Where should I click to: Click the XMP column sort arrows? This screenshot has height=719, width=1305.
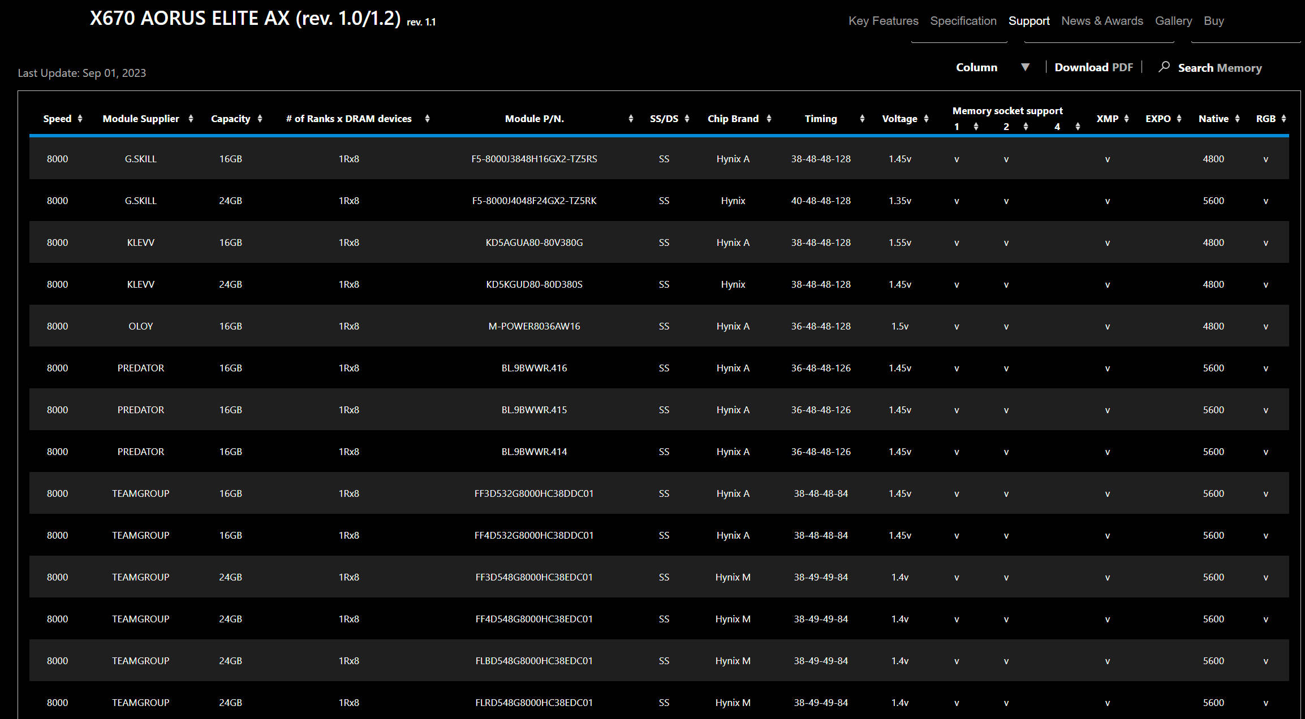(x=1127, y=119)
